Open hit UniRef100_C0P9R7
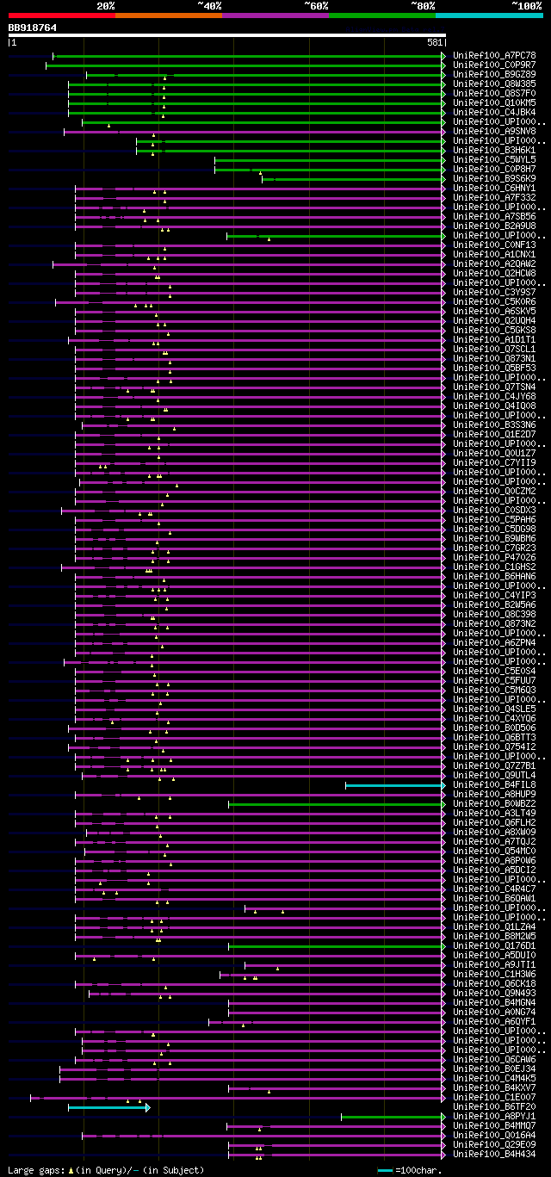This screenshot has width=551, height=1177. pos(494,65)
